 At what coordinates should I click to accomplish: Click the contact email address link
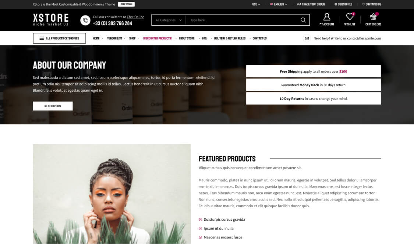(x=364, y=38)
